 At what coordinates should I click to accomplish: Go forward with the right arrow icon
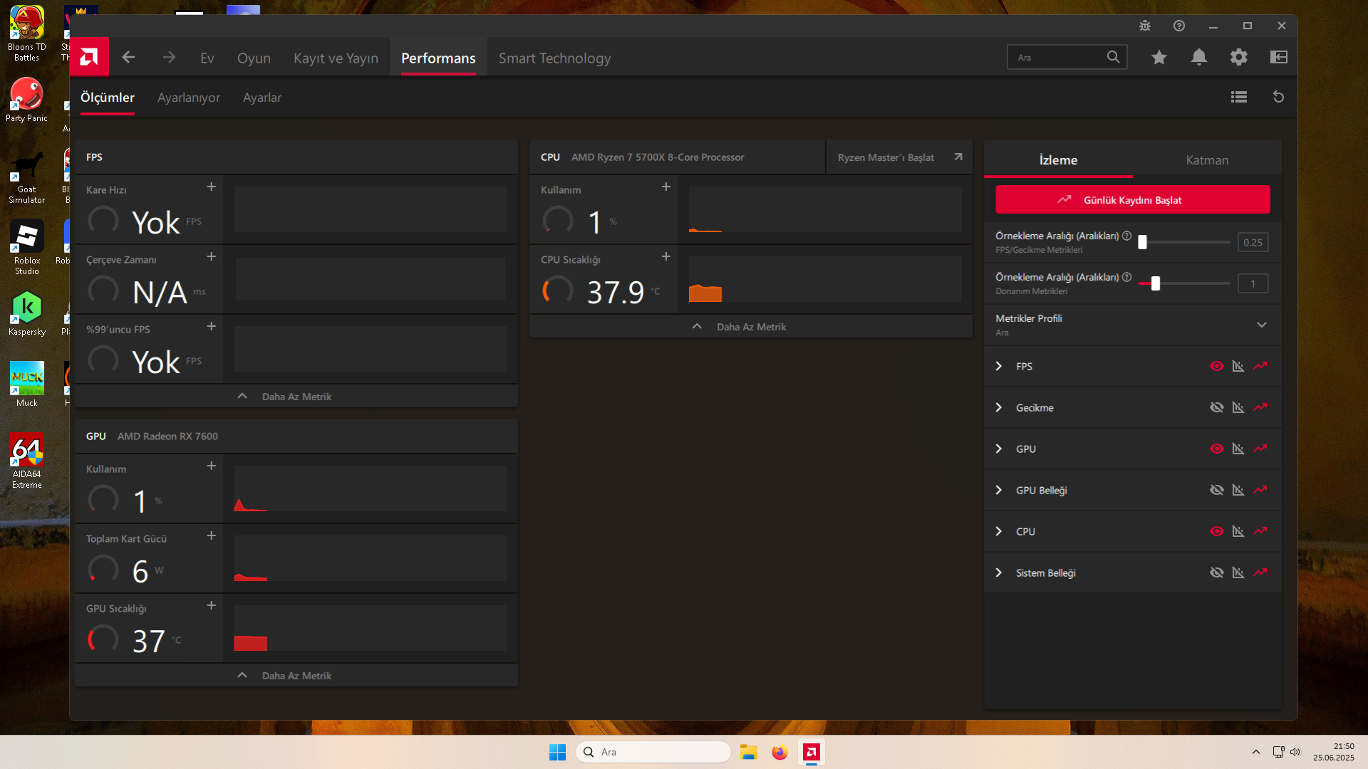(x=169, y=57)
